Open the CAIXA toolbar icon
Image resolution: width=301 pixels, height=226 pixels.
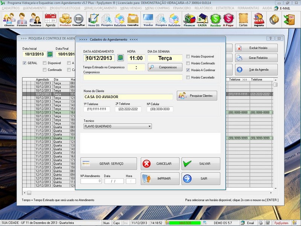pos(202,20)
